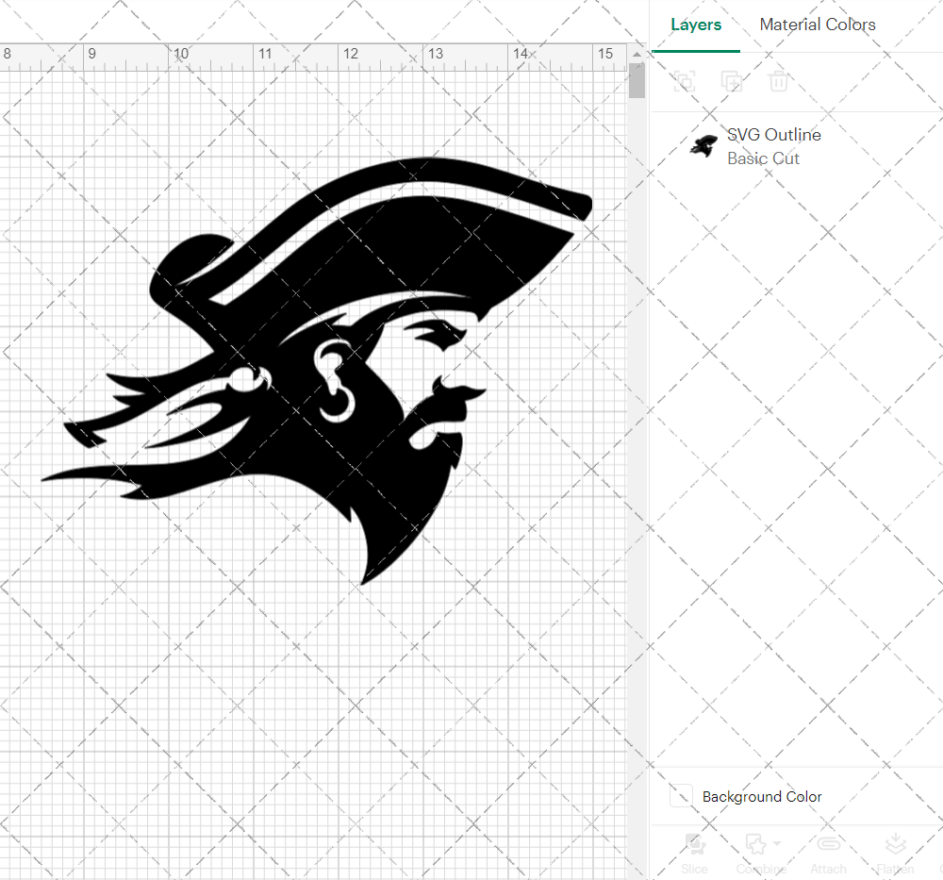Select the SVG Outline layer thumbnail
943x880 pixels.
(x=703, y=146)
